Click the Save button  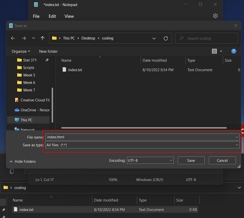click(191, 161)
